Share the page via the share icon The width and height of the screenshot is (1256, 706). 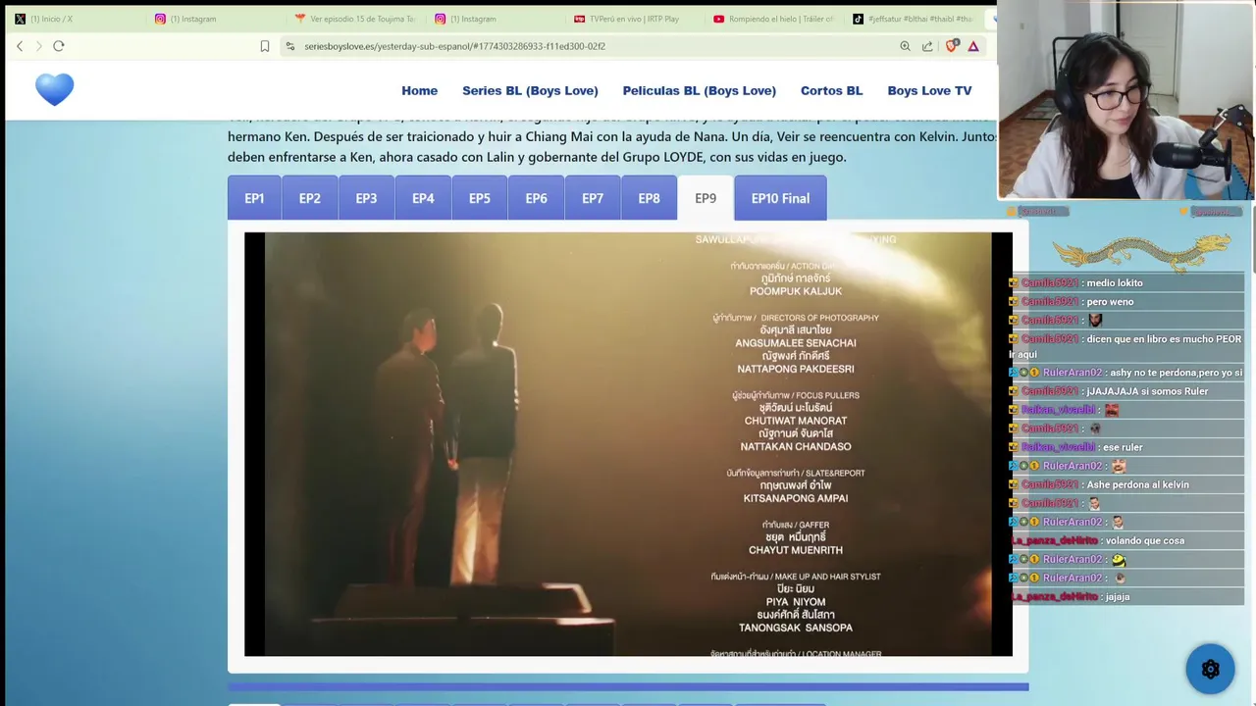(927, 46)
